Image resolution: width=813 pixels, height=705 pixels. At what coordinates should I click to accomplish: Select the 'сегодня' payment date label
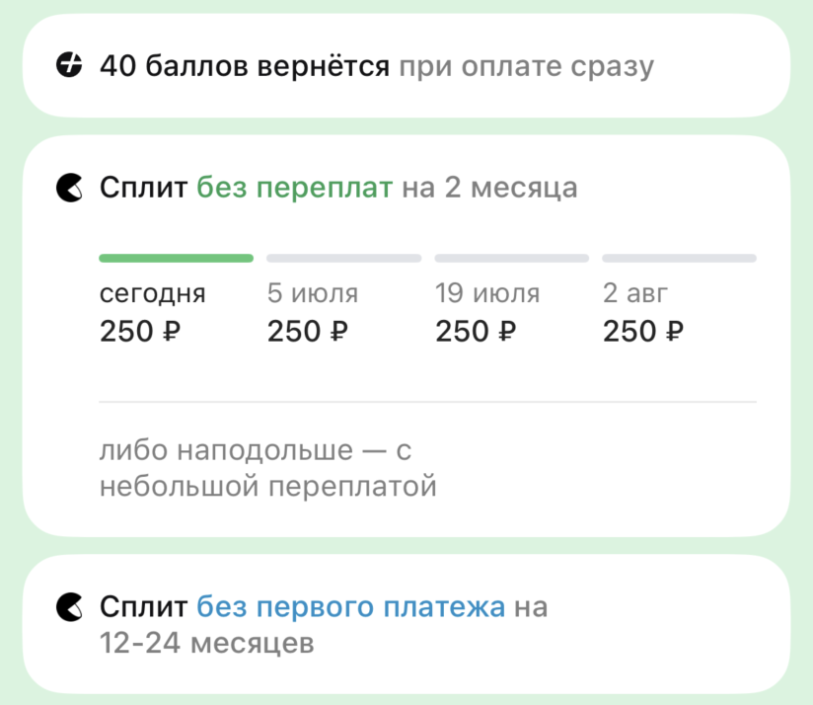pos(153,293)
